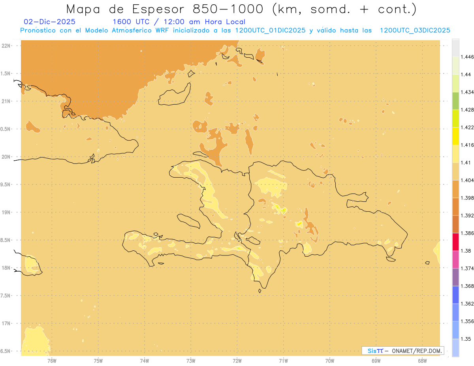This screenshot has width=474, height=366.
Task: Pick the orange legend swatch between 1.398 and 1.404
Action: [455, 189]
